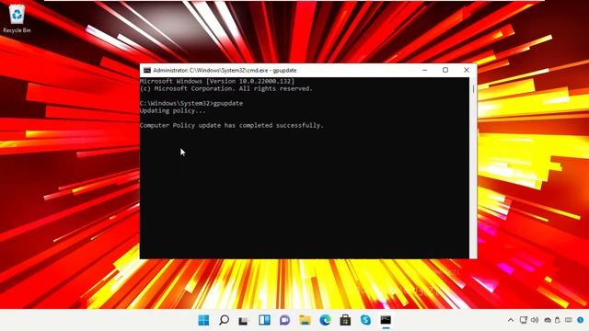Image resolution: width=589 pixels, height=331 pixels.
Task: Maximize the Command Prompt window
Action: pyautogui.click(x=445, y=70)
